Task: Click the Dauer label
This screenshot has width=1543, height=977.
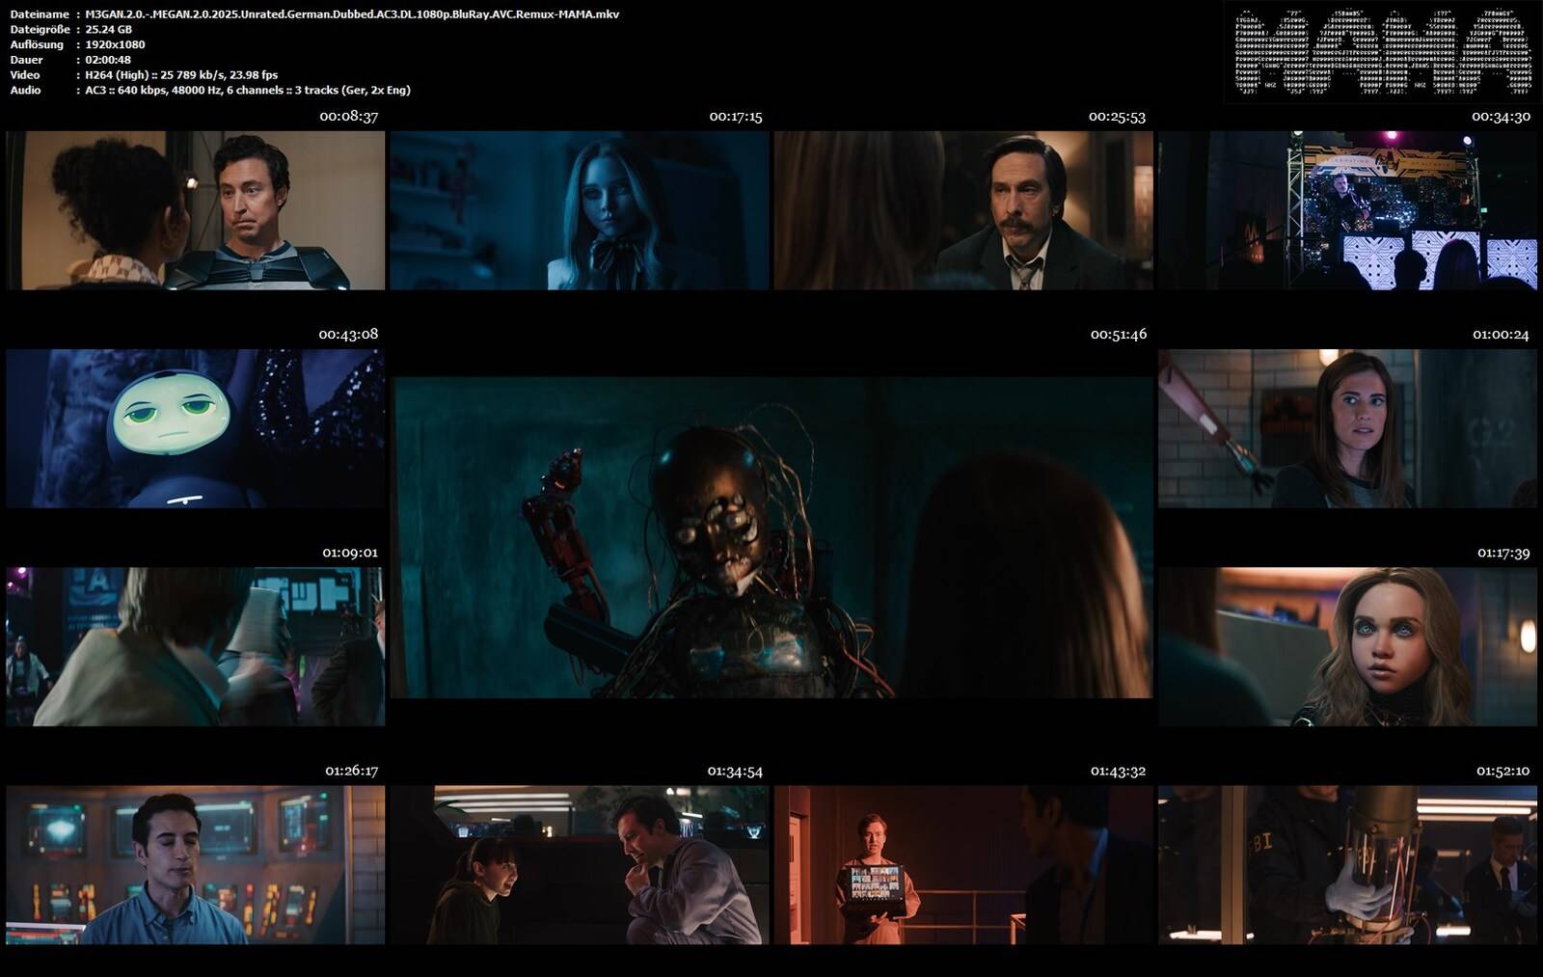Action: 26,60
